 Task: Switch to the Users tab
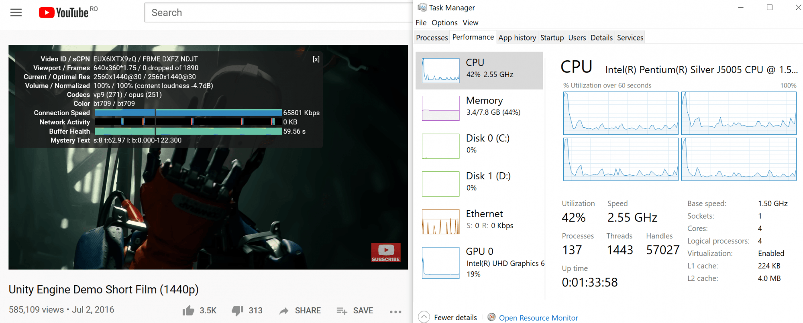pos(577,38)
